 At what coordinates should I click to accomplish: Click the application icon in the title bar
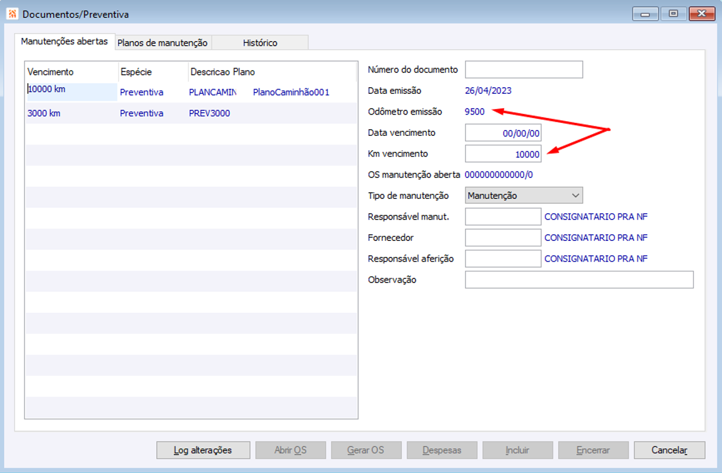(x=12, y=14)
